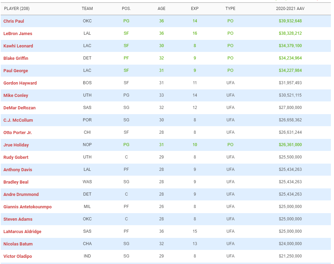The image size is (334, 264).
Task: Select the Jrue Holiday link
Action: [16, 145]
